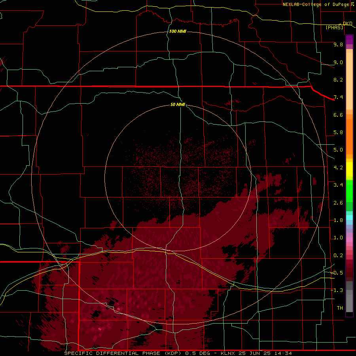Click the DKD label near the scale
Screen dimensions: 356x356
tap(347, 23)
